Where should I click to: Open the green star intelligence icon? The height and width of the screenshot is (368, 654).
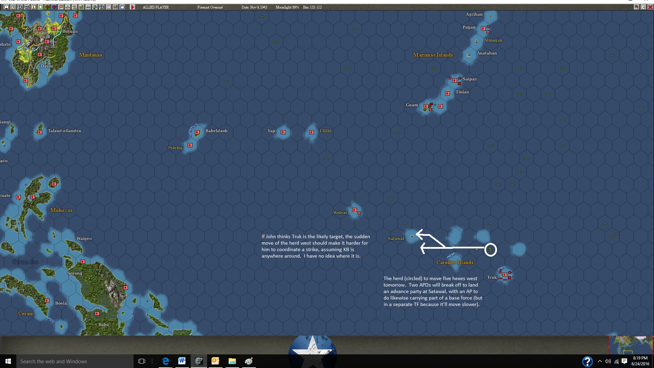[40, 7]
